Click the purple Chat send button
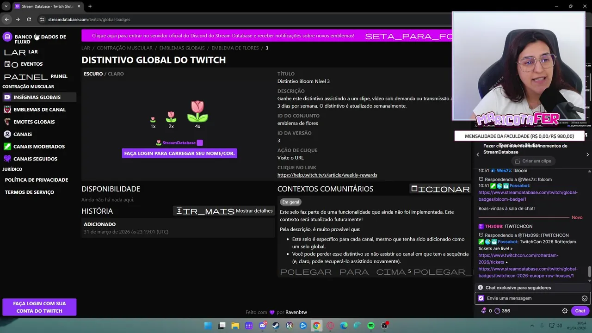Image resolution: width=592 pixels, height=333 pixels. pos(580,311)
